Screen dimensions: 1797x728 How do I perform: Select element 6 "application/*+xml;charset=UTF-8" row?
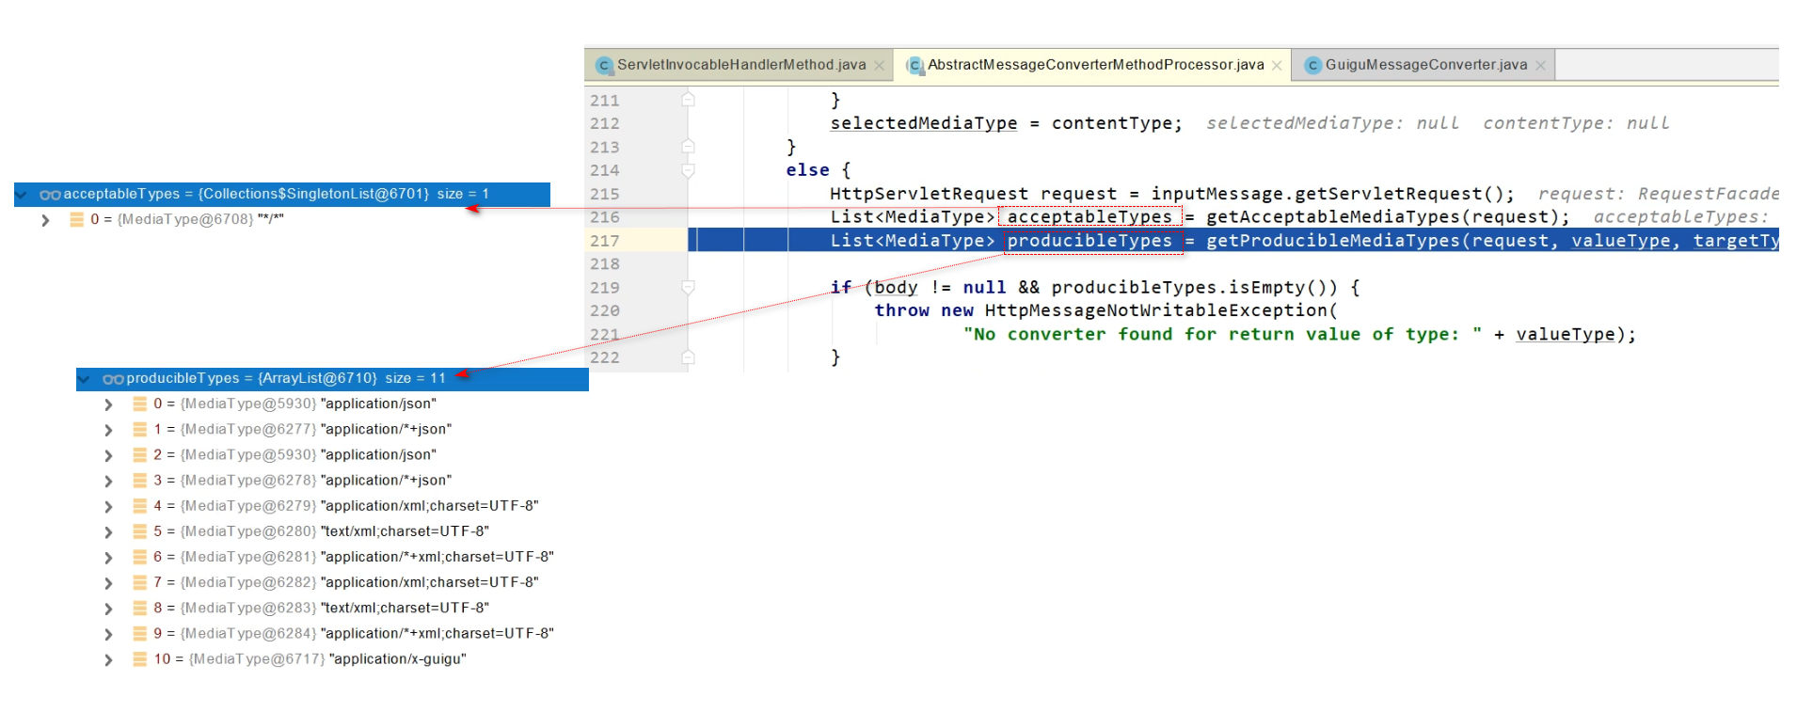(332, 557)
